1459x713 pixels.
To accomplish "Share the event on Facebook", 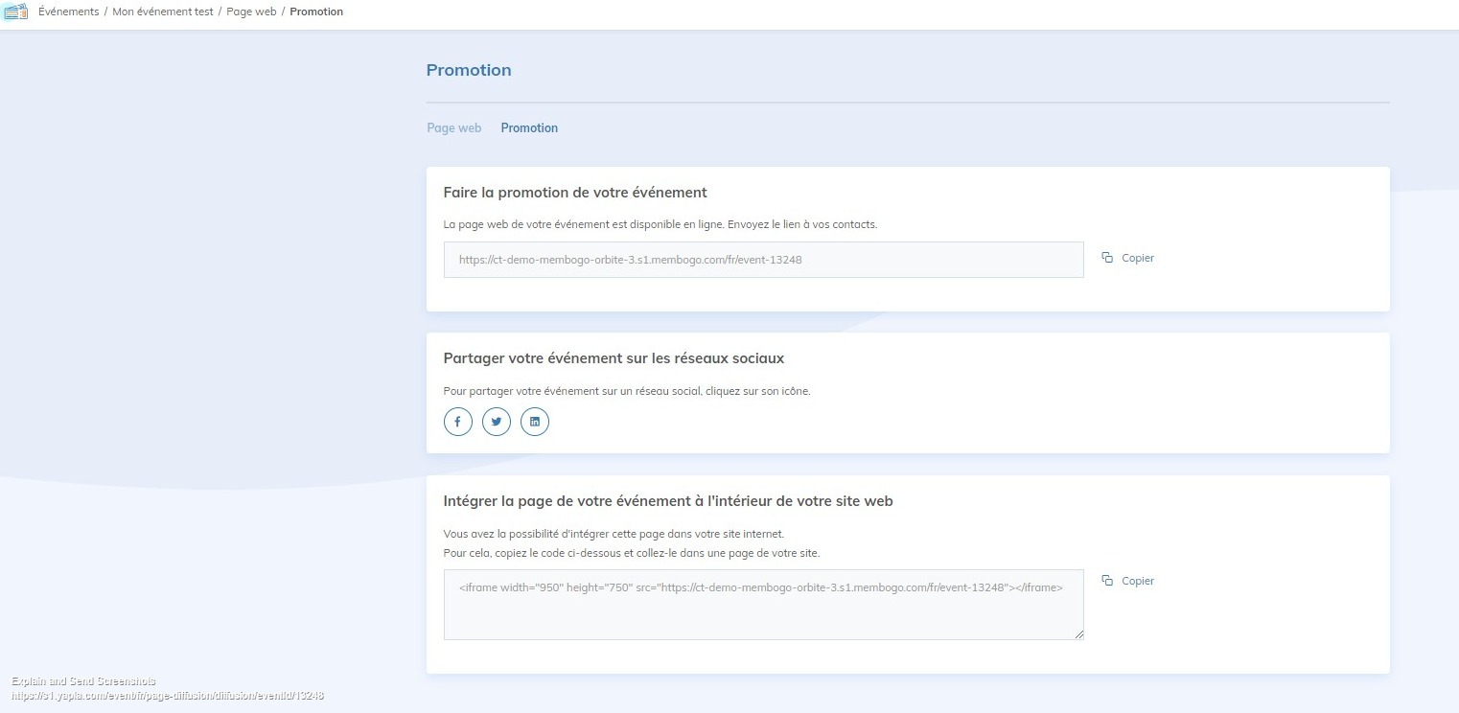I will coord(458,422).
